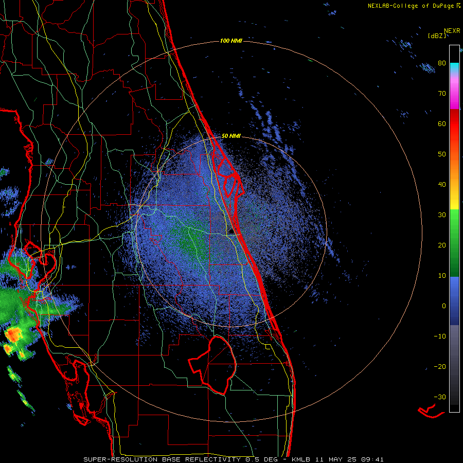Click the "-30" dBZ scale value
This screenshot has width=463, height=463.
[x=440, y=397]
